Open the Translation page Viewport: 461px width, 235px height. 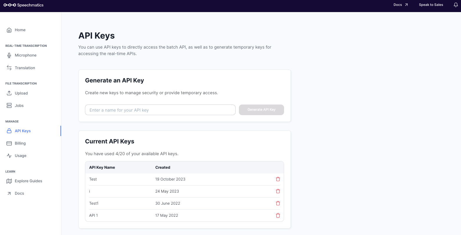(25, 68)
